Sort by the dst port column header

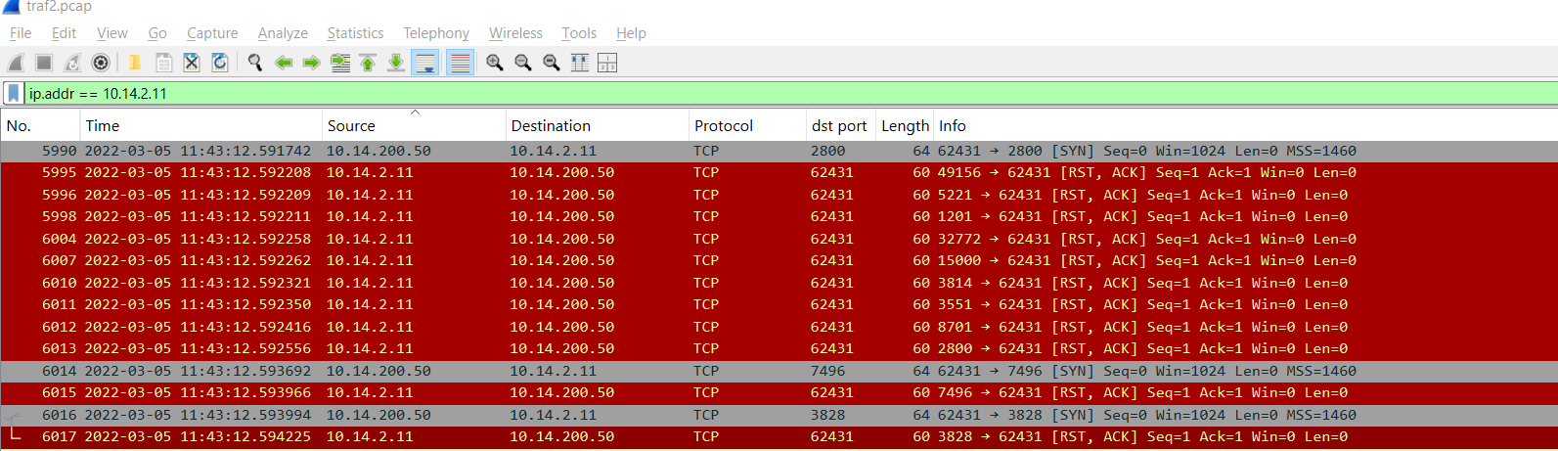coord(840,125)
